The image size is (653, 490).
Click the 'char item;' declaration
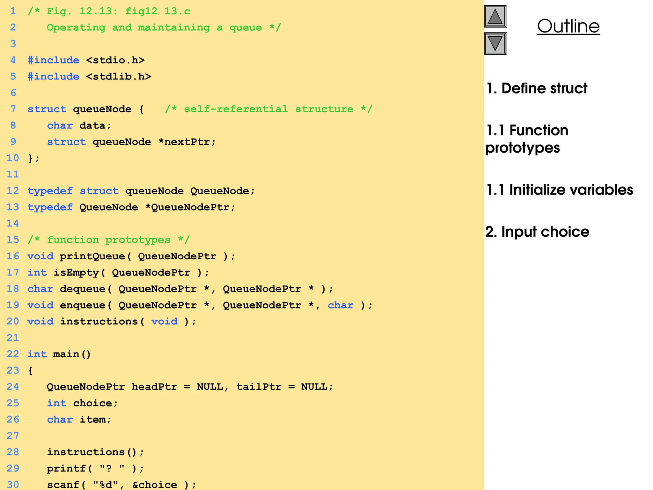(79, 419)
